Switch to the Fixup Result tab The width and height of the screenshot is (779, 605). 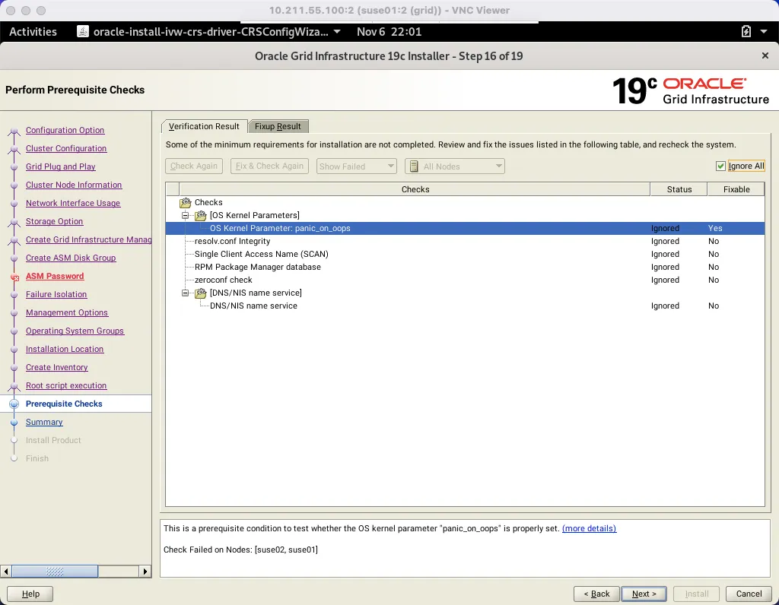point(277,126)
